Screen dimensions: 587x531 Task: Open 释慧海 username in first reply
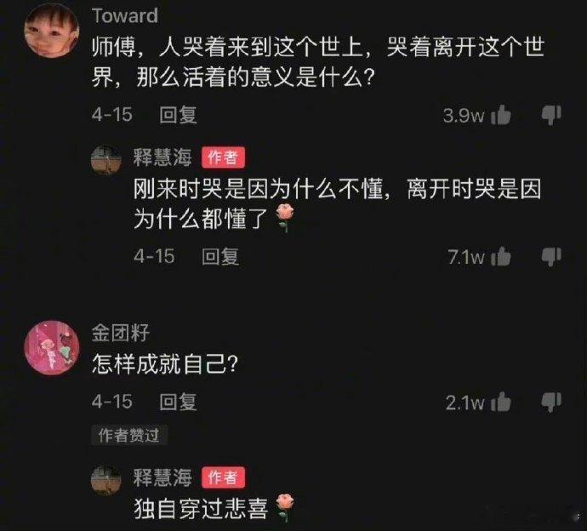pos(162,157)
